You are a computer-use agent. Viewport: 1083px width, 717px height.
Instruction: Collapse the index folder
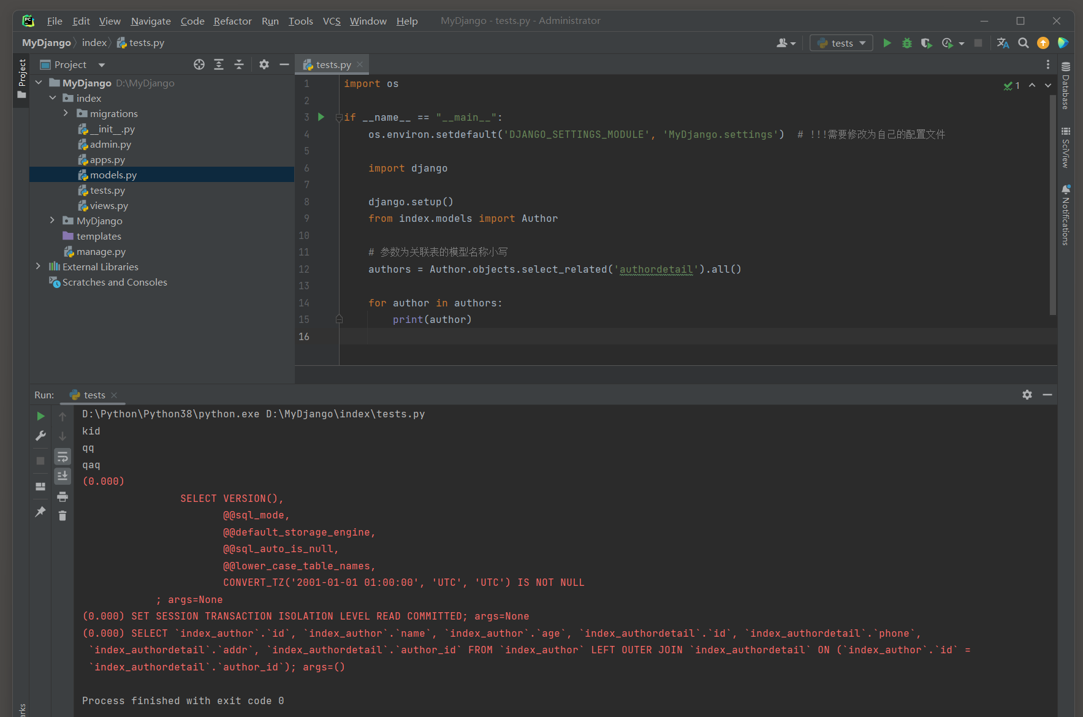[53, 98]
